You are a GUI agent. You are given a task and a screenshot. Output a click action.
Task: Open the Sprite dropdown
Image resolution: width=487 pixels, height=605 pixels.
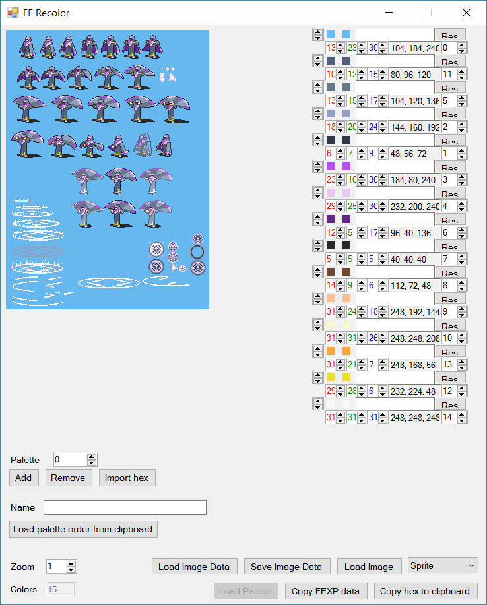pyautogui.click(x=443, y=565)
